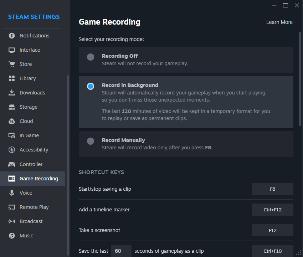Close the Steam Settings window
303x257 pixels.
pyautogui.click(x=297, y=5)
